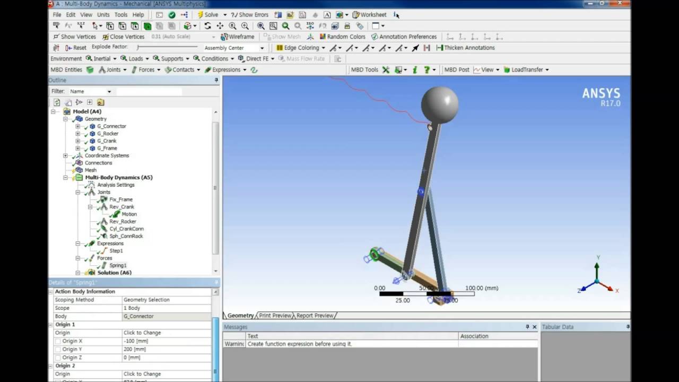Click the Body selection filter icon
679x382 pixels.
147,25
